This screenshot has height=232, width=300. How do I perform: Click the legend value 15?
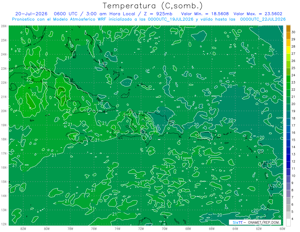pos(293,140)
